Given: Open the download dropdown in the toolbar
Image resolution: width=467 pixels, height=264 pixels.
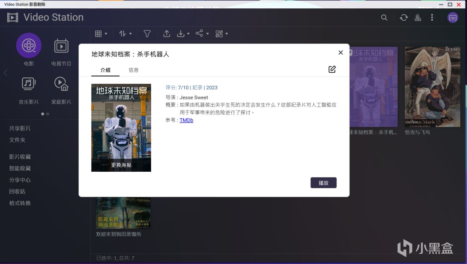Looking at the screenshot, I should point(183,34).
